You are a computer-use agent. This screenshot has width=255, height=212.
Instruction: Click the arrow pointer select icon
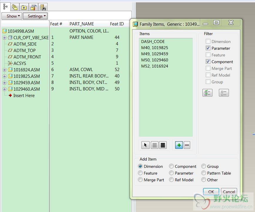click(145, 145)
